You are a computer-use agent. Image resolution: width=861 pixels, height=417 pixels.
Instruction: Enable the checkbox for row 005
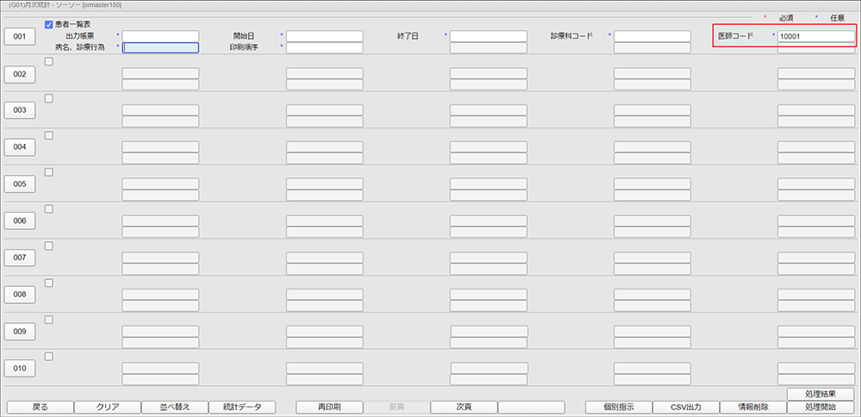point(49,172)
